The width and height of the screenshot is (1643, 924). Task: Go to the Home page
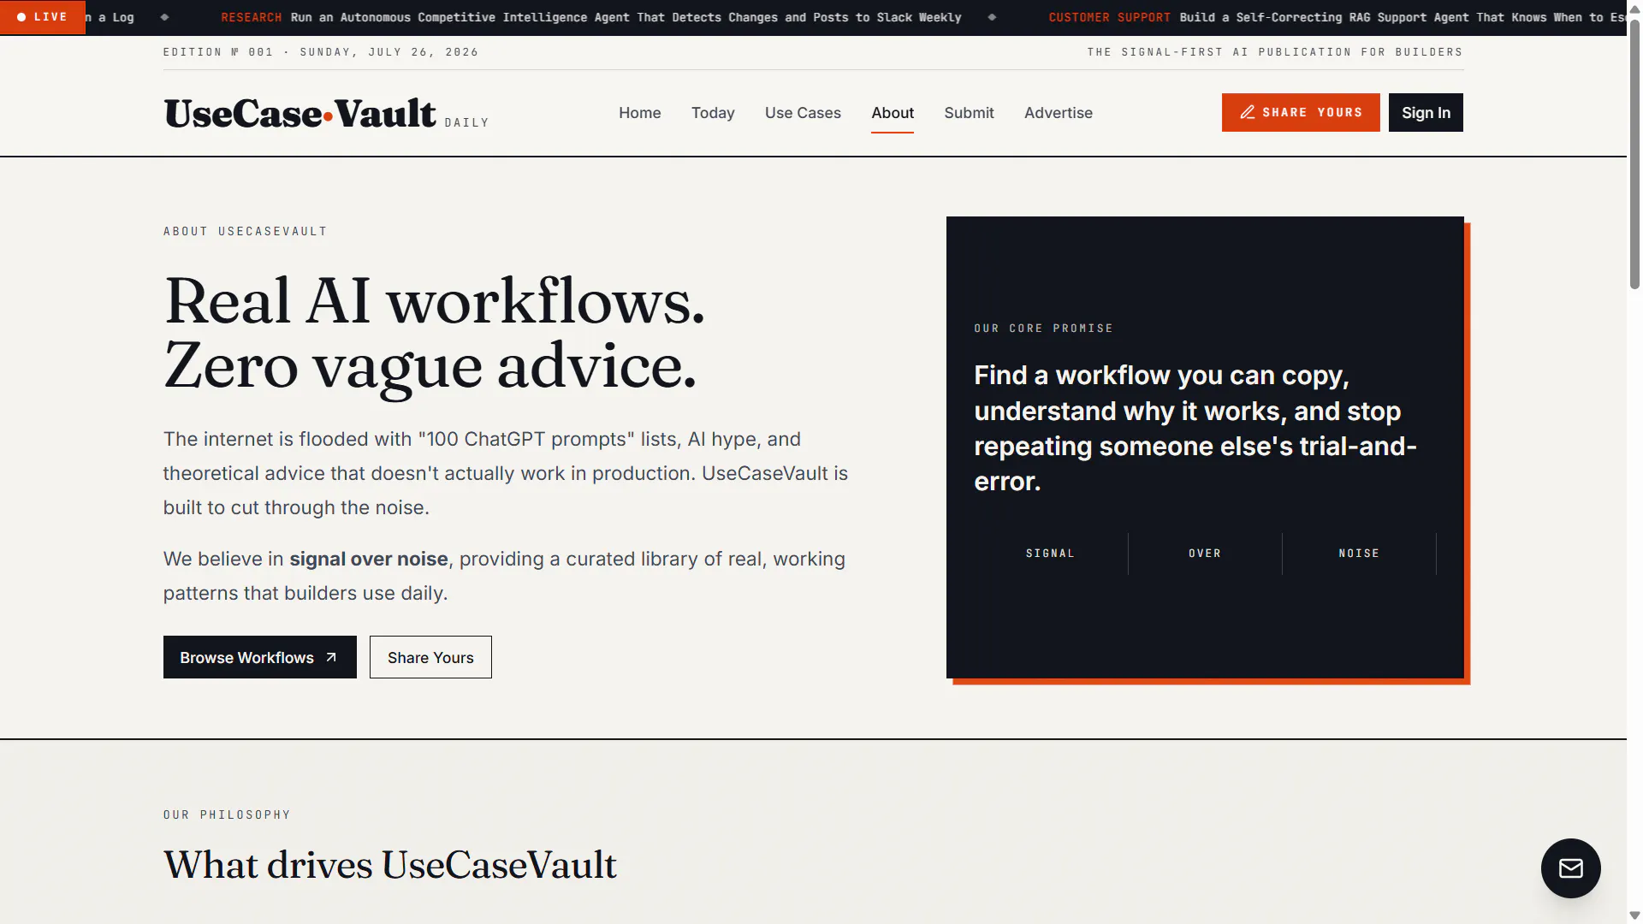point(640,113)
